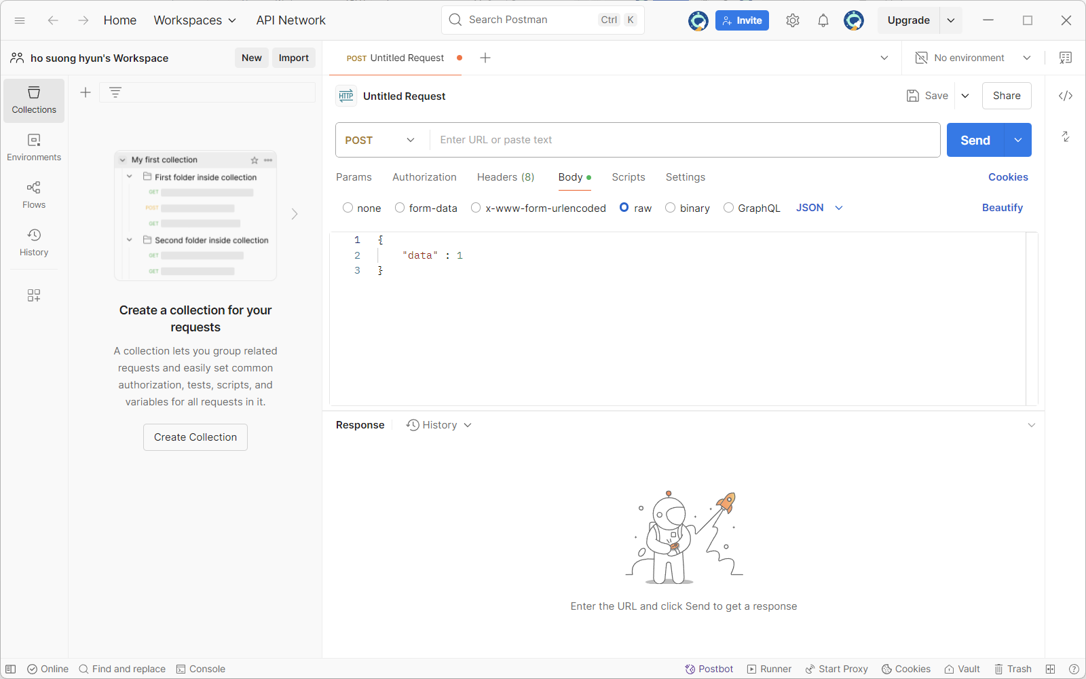Open Flows in the sidebar
Screen dimensions: 1086x679
click(x=34, y=196)
